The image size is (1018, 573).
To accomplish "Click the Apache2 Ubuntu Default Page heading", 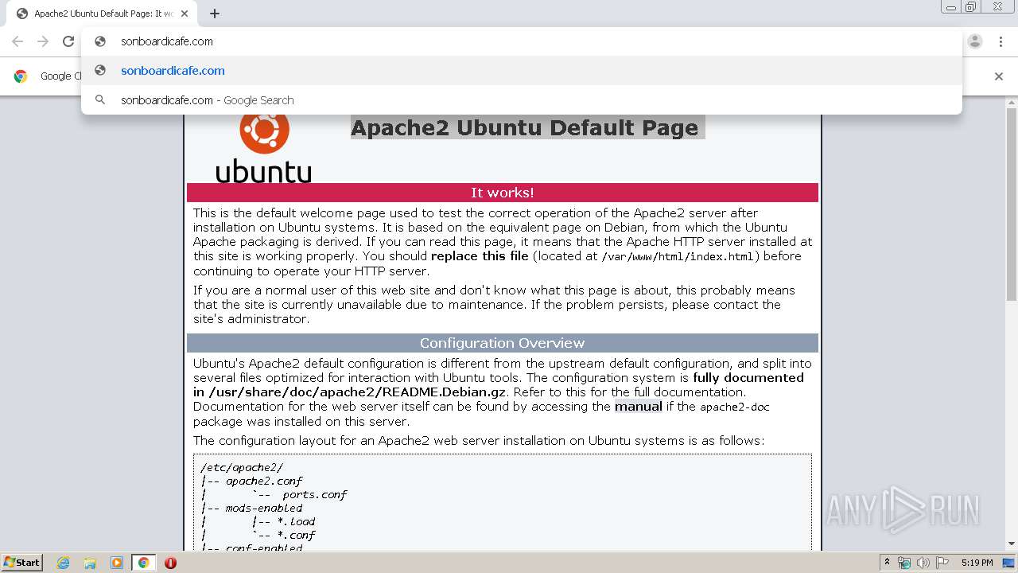I will click(525, 127).
